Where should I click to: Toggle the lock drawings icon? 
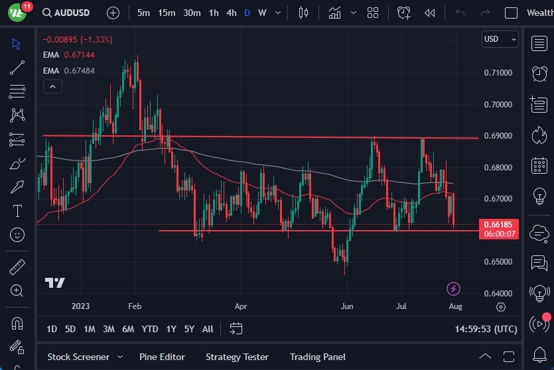pos(17,347)
